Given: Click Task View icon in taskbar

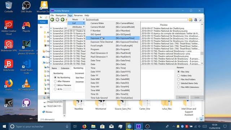Looking at the screenshot, I should [75, 126].
